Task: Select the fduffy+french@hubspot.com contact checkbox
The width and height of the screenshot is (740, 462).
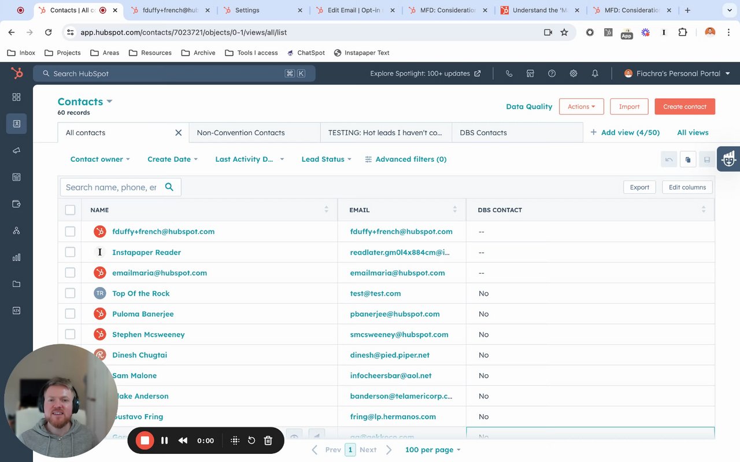Action: tap(70, 232)
